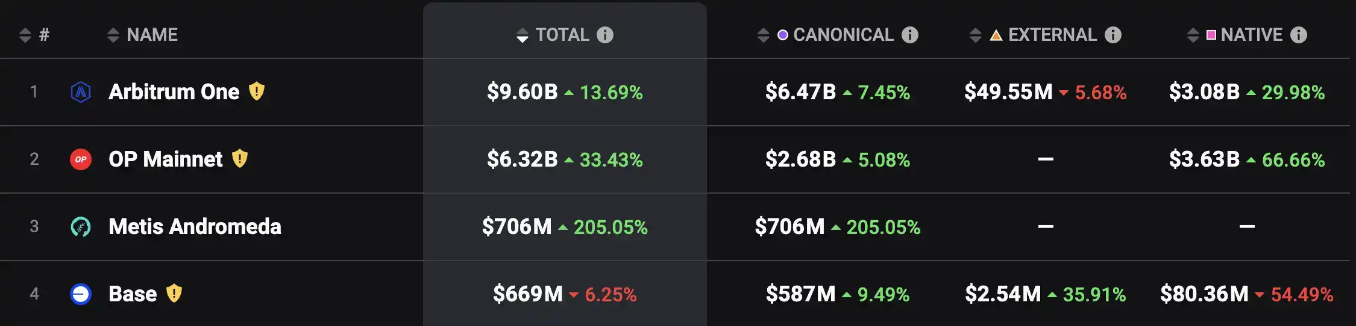This screenshot has width=1356, height=326.
Task: Click the OP Mainnet red logo
Action: (x=81, y=159)
